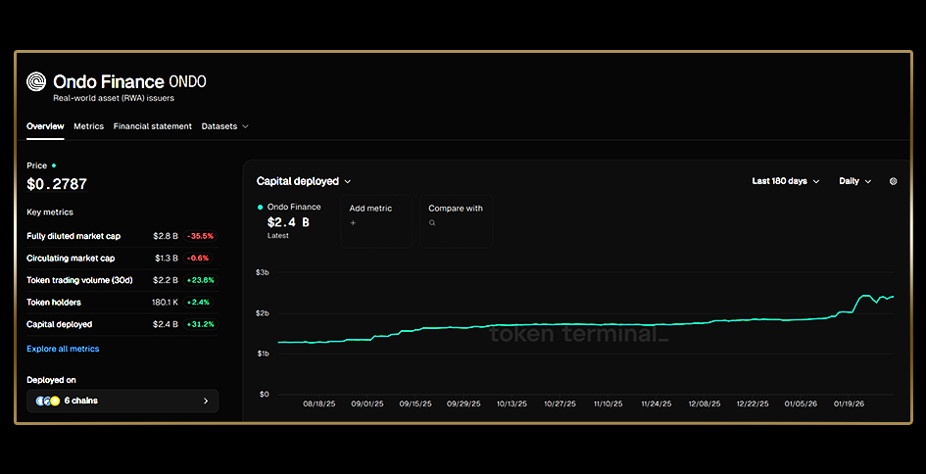This screenshot has width=926, height=474.
Task: Click the plus icon under Add metric
Action: pos(353,223)
